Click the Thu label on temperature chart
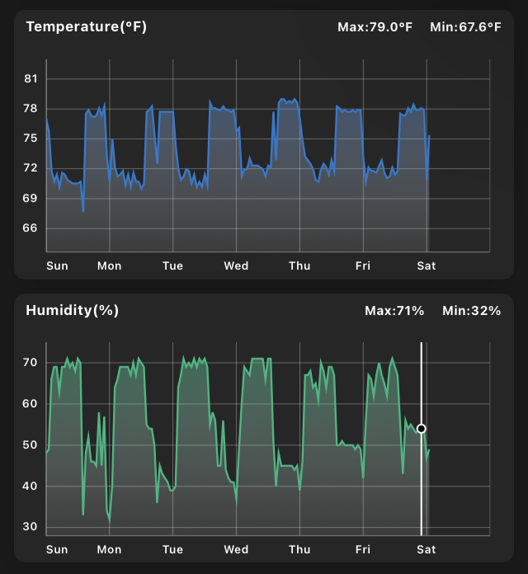Image resolution: width=528 pixels, height=574 pixels. (299, 266)
